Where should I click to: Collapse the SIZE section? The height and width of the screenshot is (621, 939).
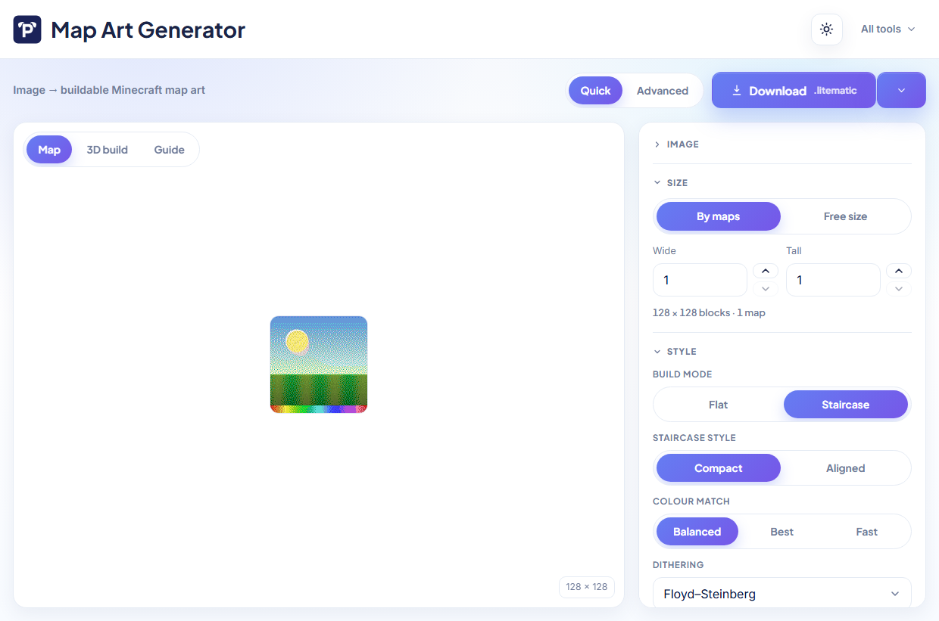[x=782, y=182]
